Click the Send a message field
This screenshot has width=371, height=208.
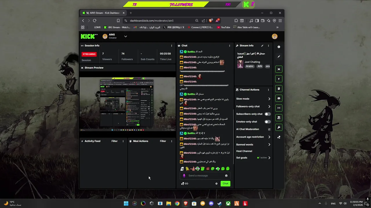point(205,176)
